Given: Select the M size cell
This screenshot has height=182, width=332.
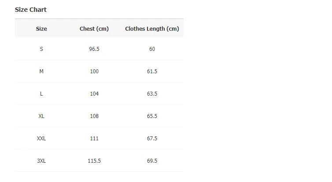Looking at the screenshot, I should click(41, 71).
